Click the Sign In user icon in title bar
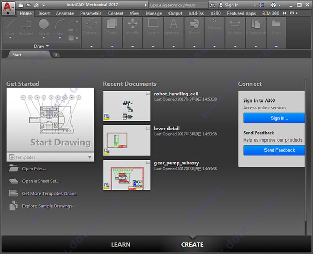313x254 pixels. coord(221,5)
